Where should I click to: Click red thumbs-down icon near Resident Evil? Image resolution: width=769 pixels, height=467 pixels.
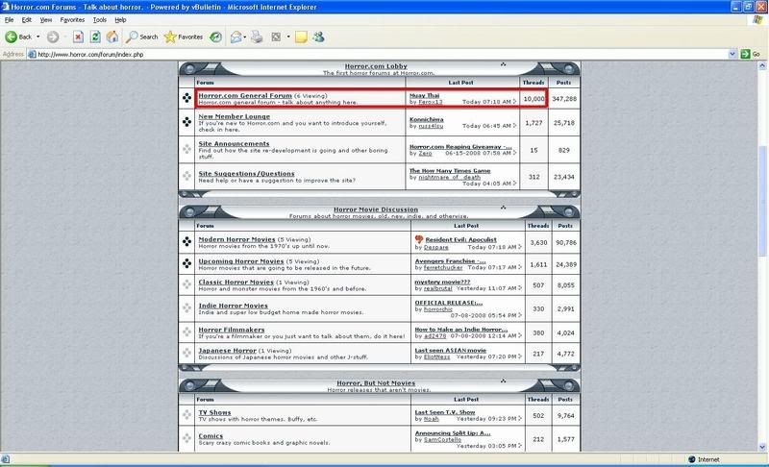(419, 239)
